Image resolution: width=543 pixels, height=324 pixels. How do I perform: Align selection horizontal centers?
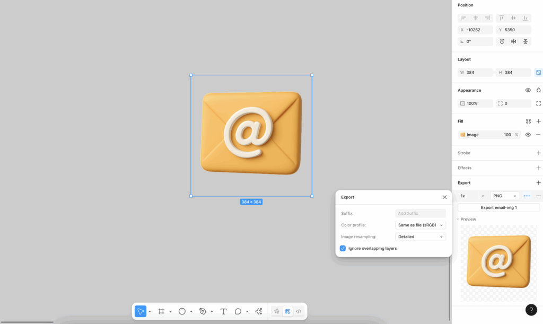pos(476,18)
